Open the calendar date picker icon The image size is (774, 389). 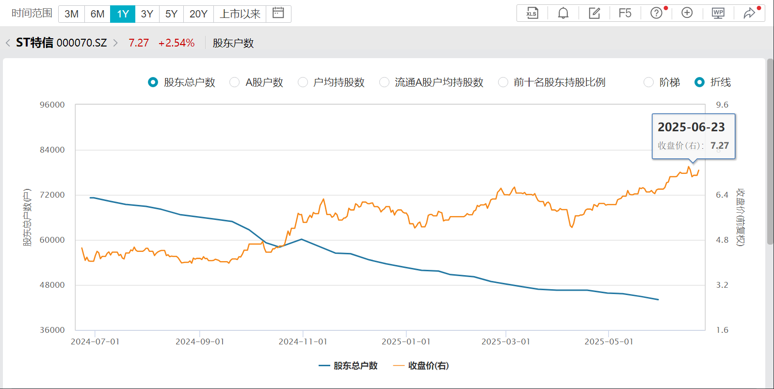(278, 14)
